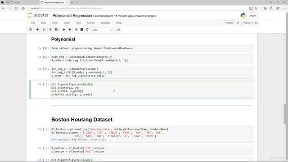Open the cell type Code dropdown
This screenshot has width=288, height=162.
point(102,30)
